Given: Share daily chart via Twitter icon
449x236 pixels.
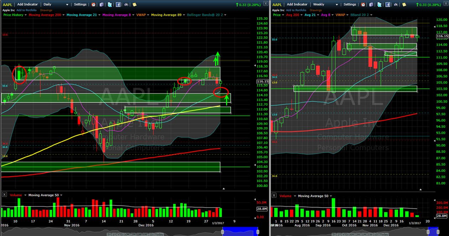Looking at the screenshot, I should tap(110, 5).
